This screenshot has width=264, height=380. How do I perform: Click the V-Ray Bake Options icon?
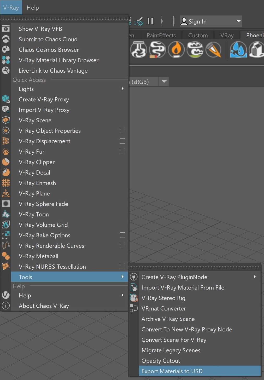point(6,235)
